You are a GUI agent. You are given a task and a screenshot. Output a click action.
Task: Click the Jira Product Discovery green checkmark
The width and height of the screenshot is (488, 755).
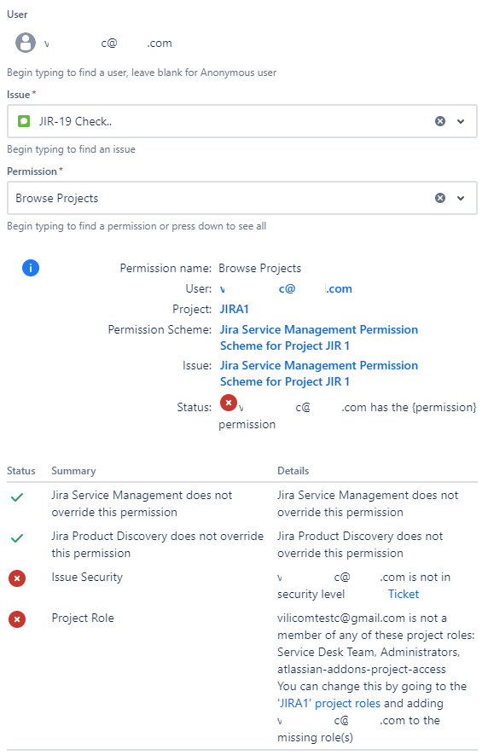pos(17,538)
